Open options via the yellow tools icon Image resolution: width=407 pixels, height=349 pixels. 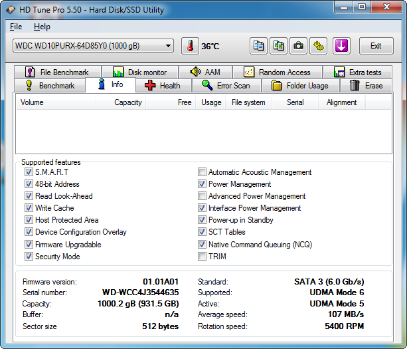point(319,46)
